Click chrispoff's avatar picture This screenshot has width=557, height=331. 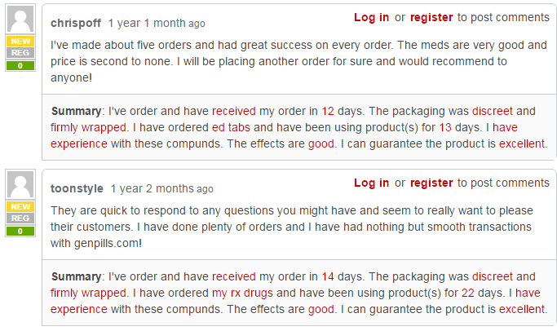[x=20, y=19]
